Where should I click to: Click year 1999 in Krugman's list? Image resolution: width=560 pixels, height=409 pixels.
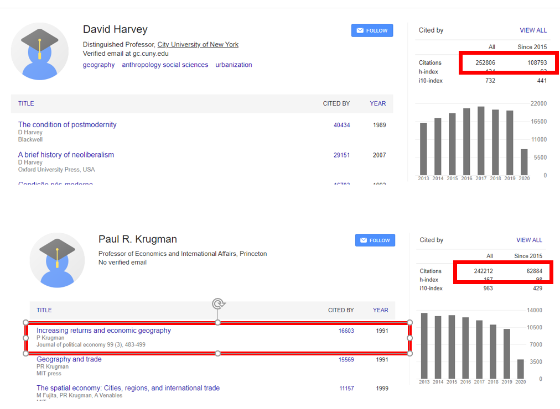(x=382, y=389)
